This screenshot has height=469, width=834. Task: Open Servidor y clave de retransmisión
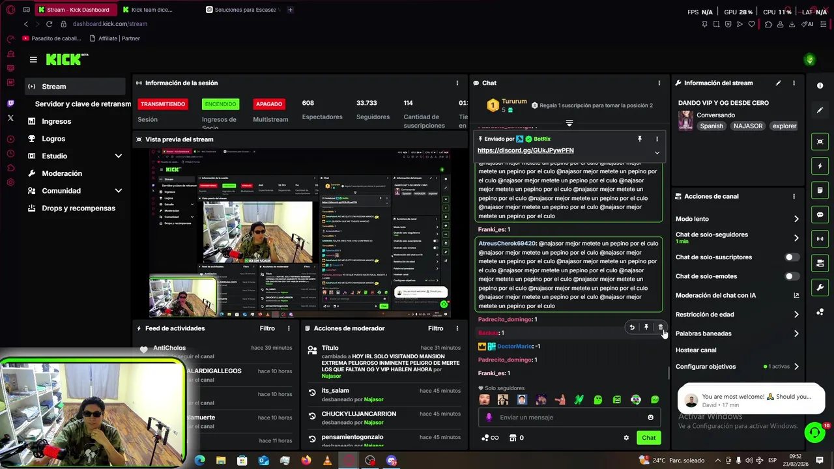coord(83,104)
